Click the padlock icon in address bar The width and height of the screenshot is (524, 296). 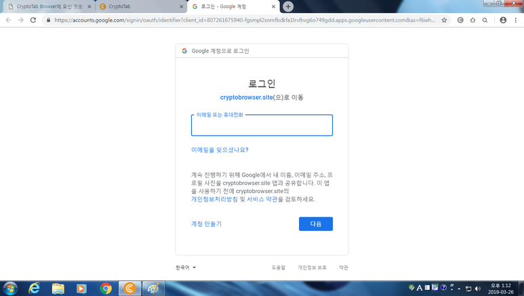pyautogui.click(x=48, y=20)
